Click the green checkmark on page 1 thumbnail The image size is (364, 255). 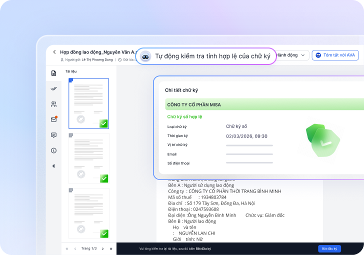coord(103,123)
